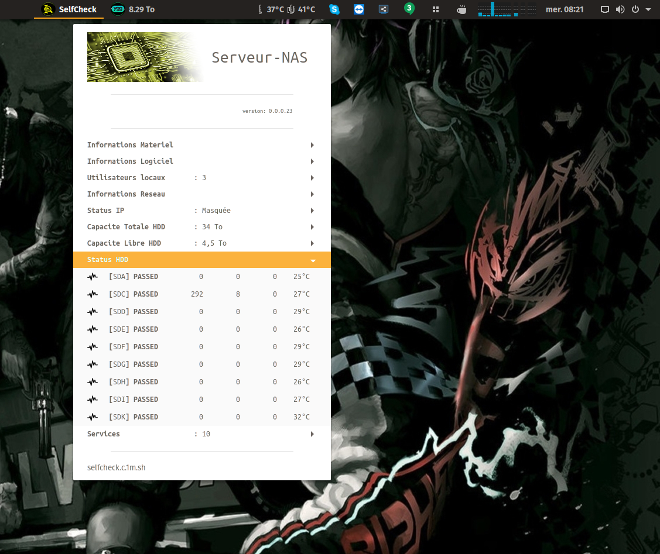Viewport: 660px width, 554px height.
Task: Click the Masquée value of Status IP
Action: pos(216,211)
